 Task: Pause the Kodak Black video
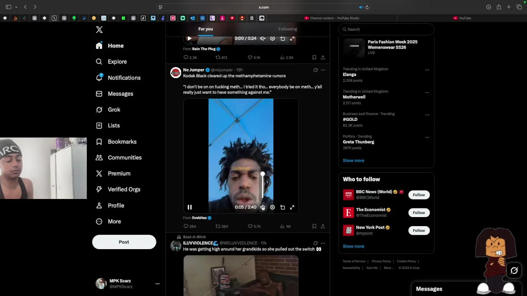point(189,207)
